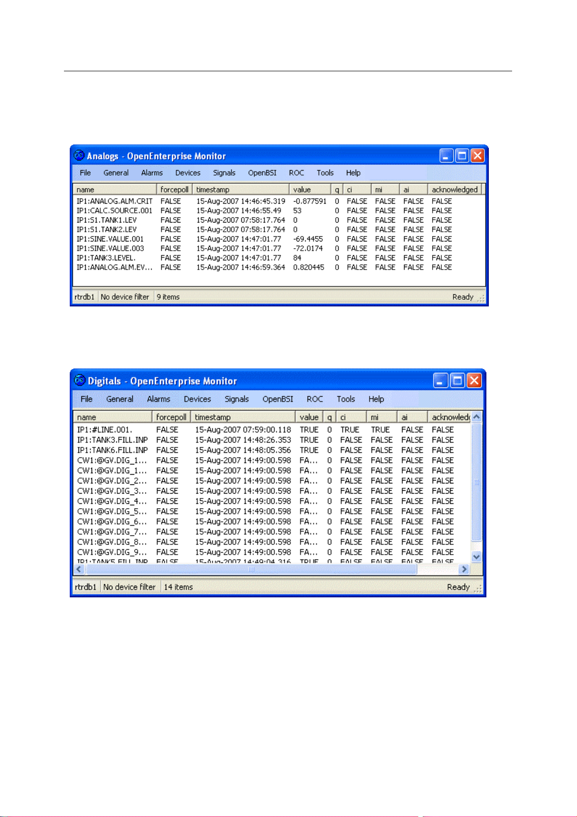Open Tools menu in Analogs window
577x817 pixels.
tap(325, 173)
